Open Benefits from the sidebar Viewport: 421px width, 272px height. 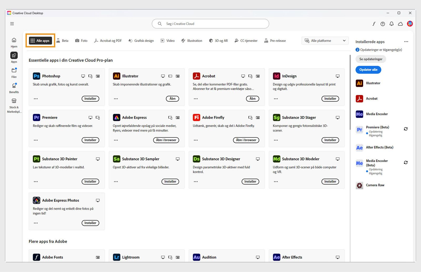point(14,87)
